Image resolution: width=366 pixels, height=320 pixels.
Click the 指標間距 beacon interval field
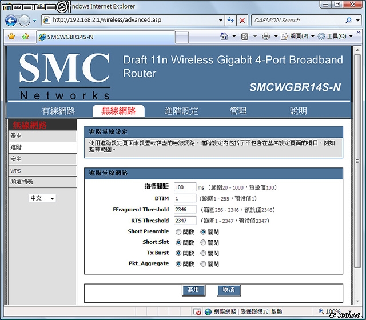coord(185,187)
